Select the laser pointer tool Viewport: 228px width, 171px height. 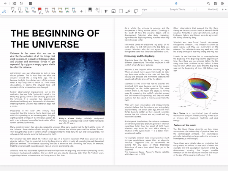128,11
